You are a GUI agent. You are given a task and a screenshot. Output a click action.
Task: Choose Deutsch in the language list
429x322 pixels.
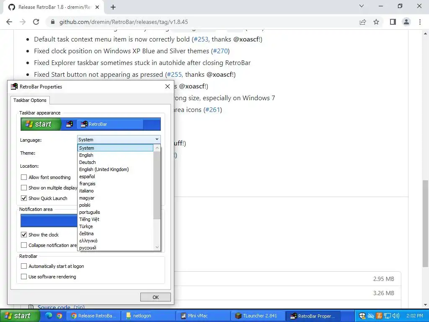point(115,162)
